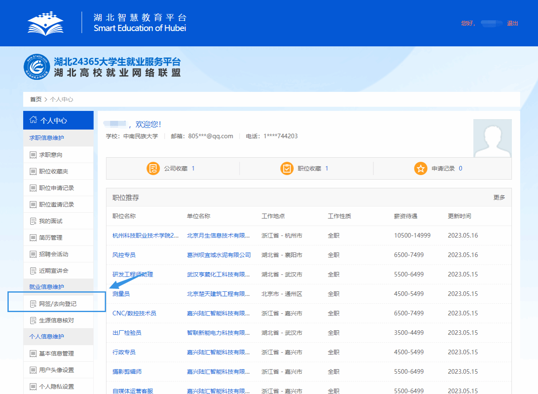This screenshot has height=394, width=538.
Task: Click 退出 to log out
Action: point(512,23)
